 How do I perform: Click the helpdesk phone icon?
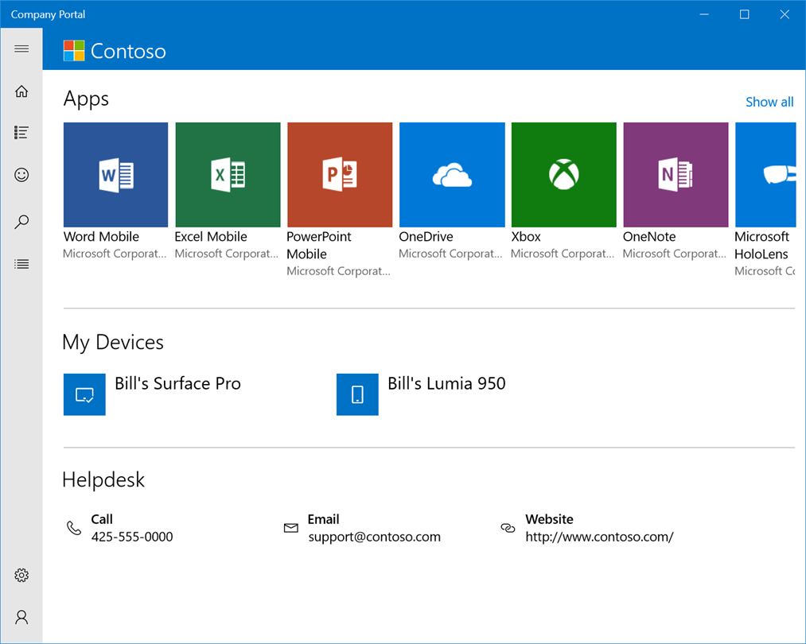pyautogui.click(x=74, y=527)
